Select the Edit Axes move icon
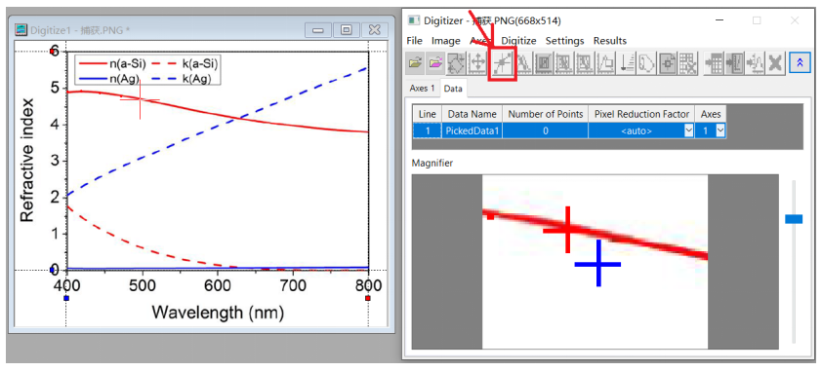 tap(477, 63)
